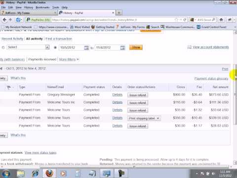Click the orange Show button
This screenshot has width=237, height=178.
(136, 47)
